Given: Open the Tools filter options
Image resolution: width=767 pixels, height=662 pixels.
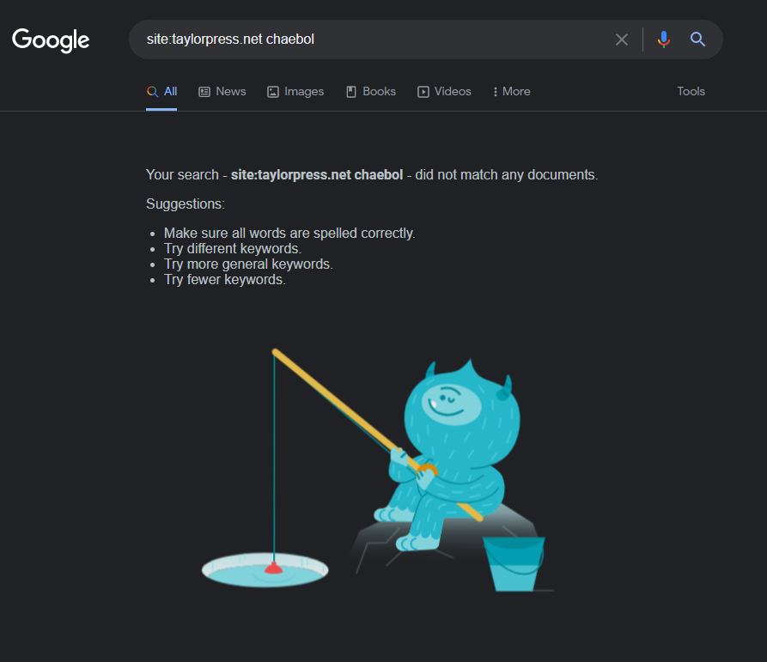Looking at the screenshot, I should coord(691,91).
